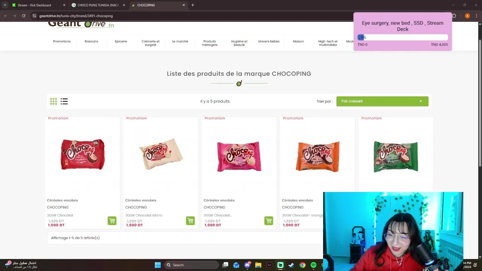The width and height of the screenshot is (482, 271).
Task: Open Chrome from the taskbar
Action: coord(302,265)
